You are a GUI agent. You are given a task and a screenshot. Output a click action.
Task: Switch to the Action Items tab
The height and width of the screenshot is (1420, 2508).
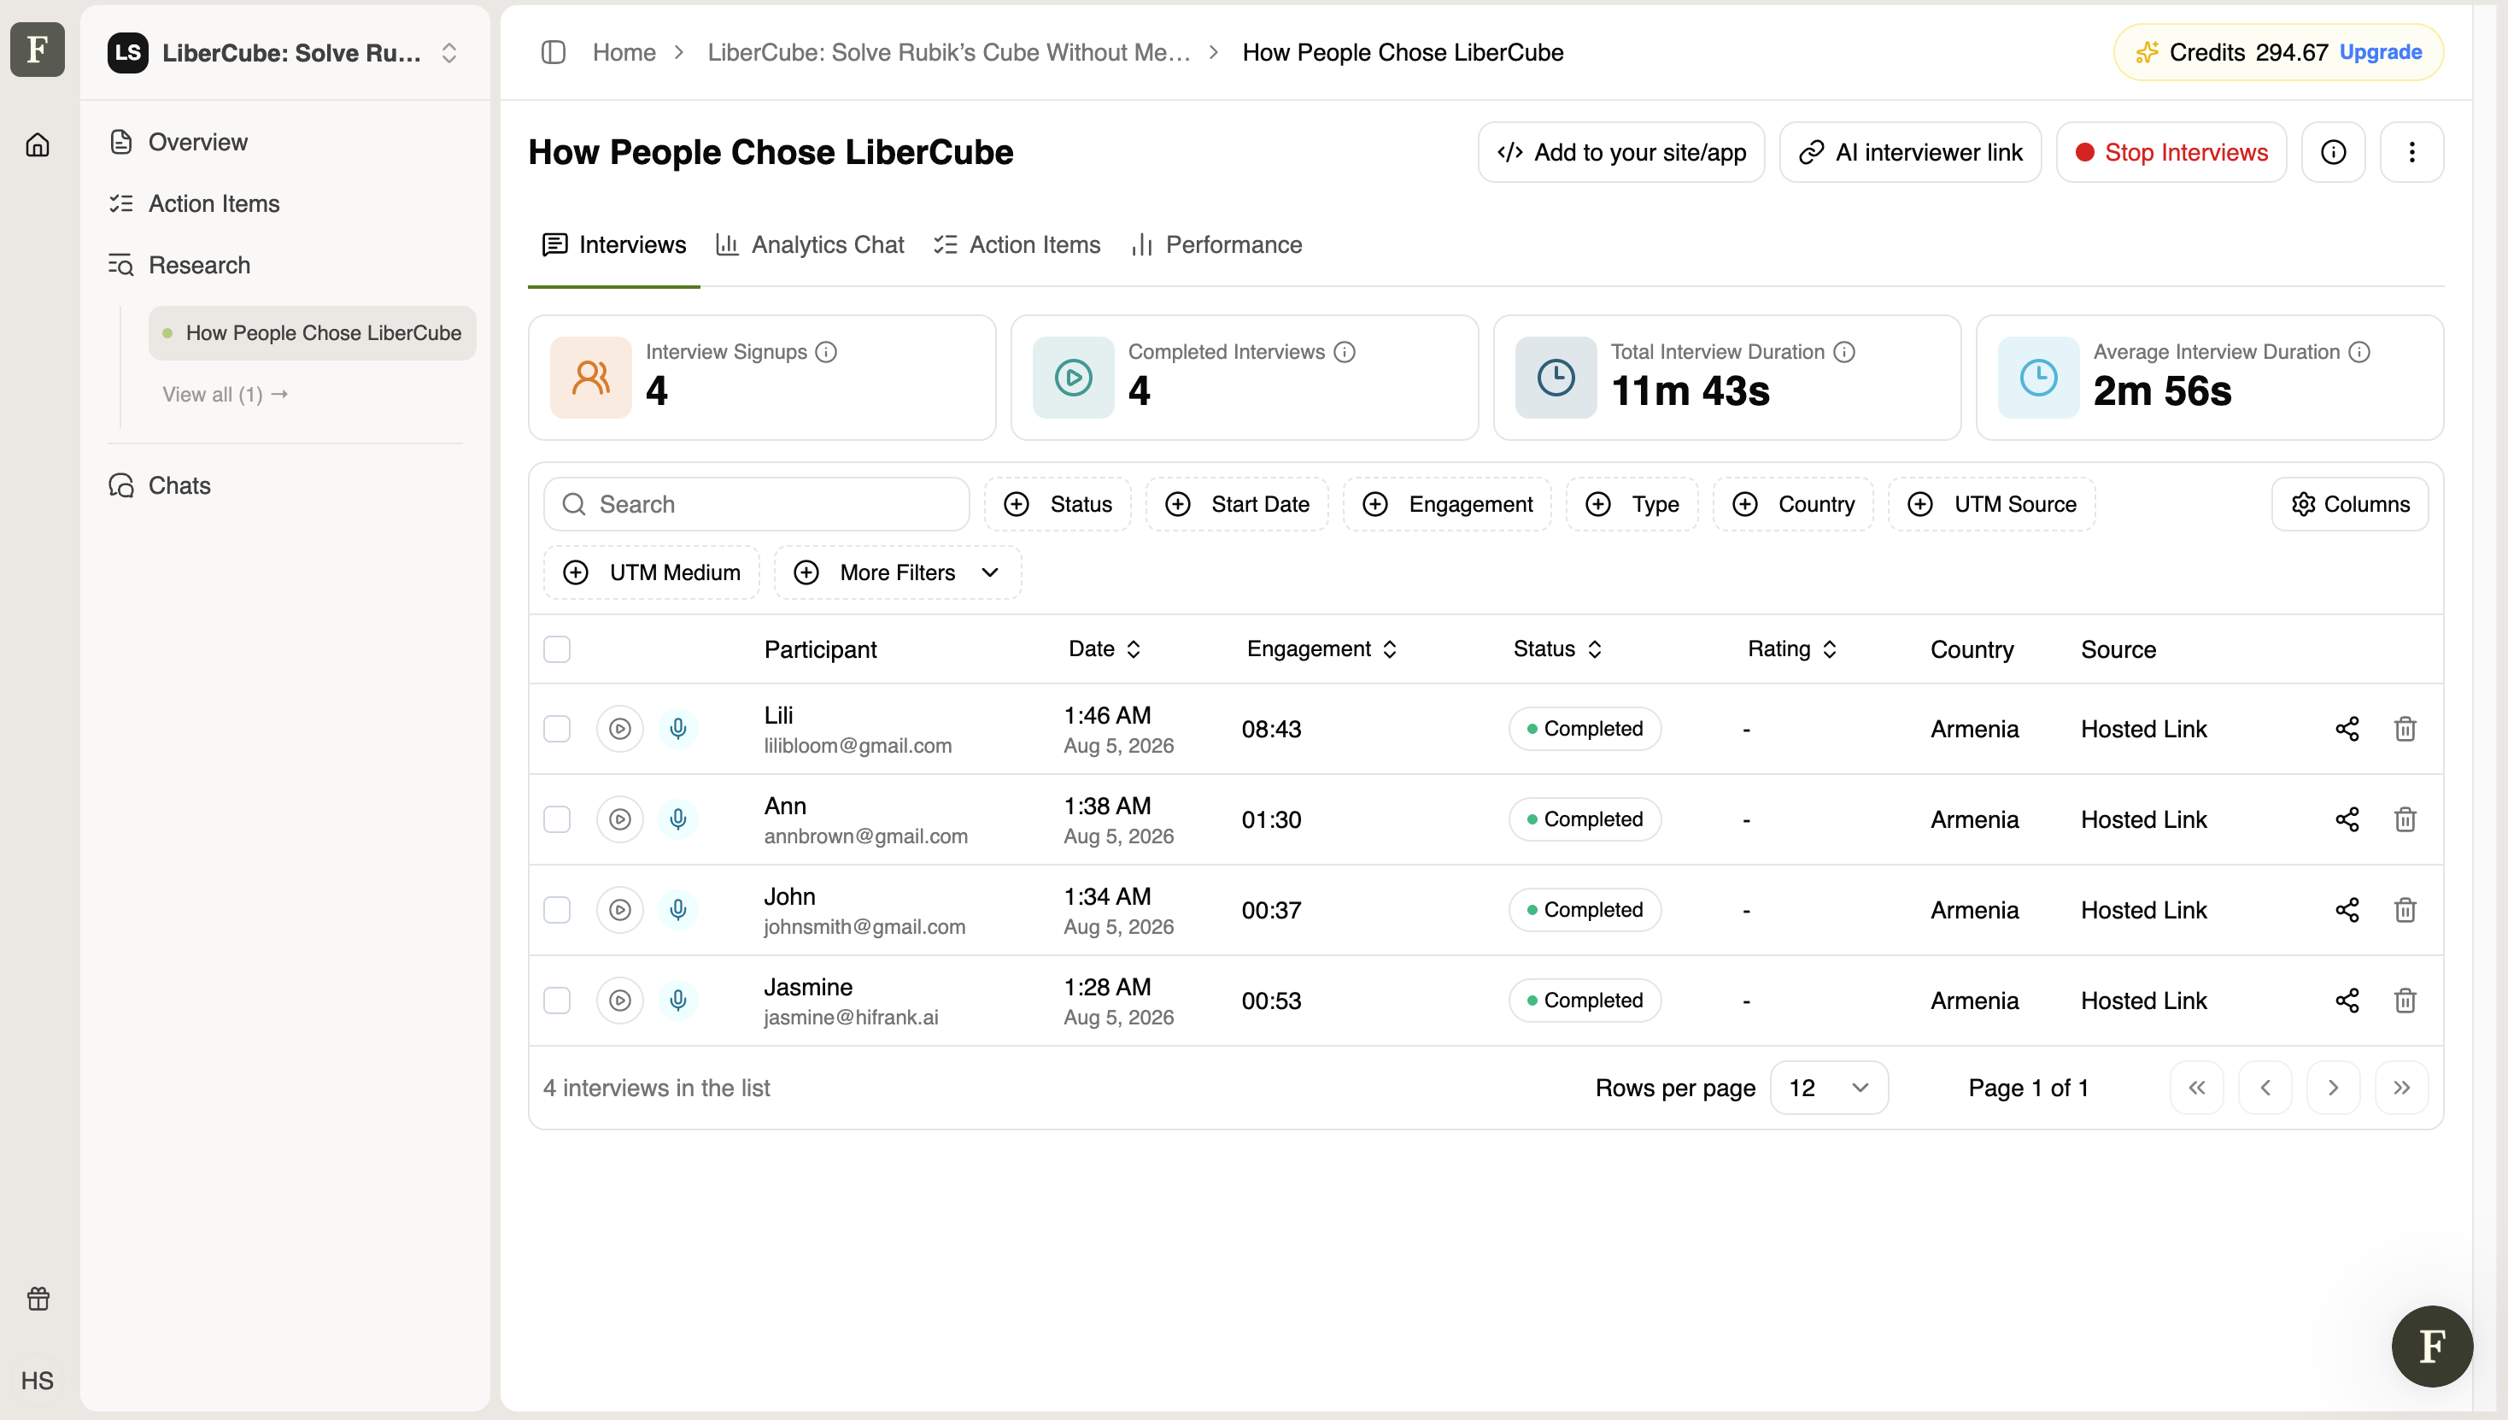(x=1017, y=245)
